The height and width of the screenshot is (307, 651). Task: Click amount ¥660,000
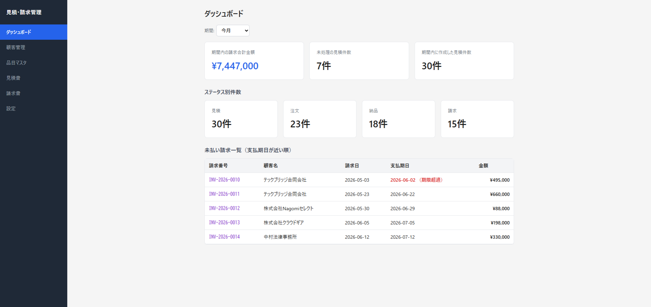500,194
